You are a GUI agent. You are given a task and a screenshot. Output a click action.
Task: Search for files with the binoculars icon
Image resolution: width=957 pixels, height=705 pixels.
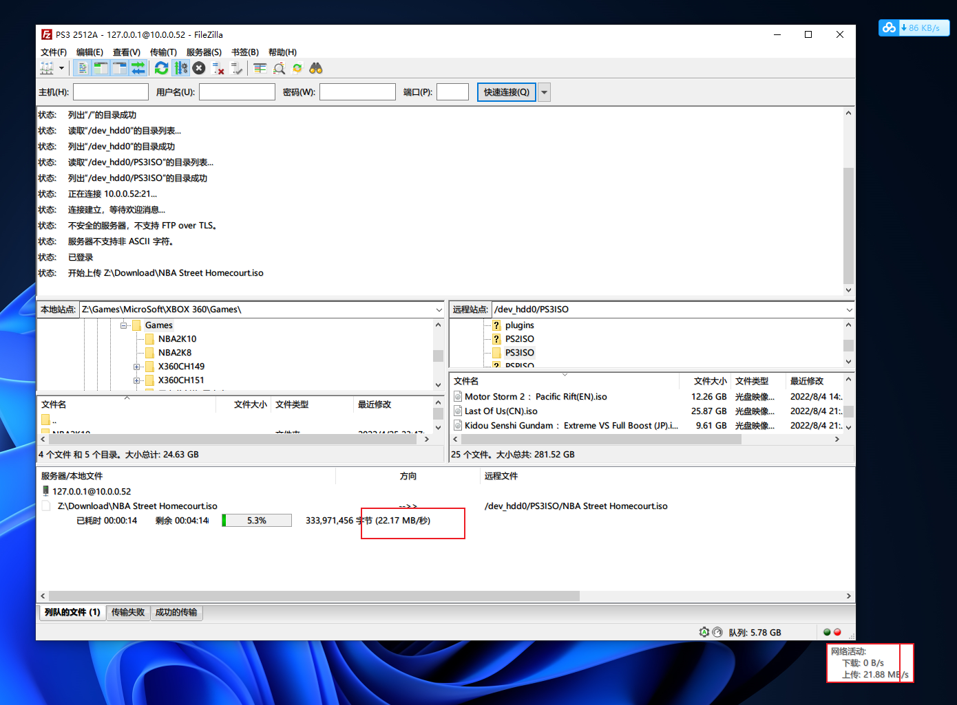(x=316, y=68)
